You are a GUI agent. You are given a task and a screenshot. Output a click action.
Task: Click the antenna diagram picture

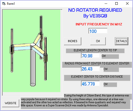[32, 51]
